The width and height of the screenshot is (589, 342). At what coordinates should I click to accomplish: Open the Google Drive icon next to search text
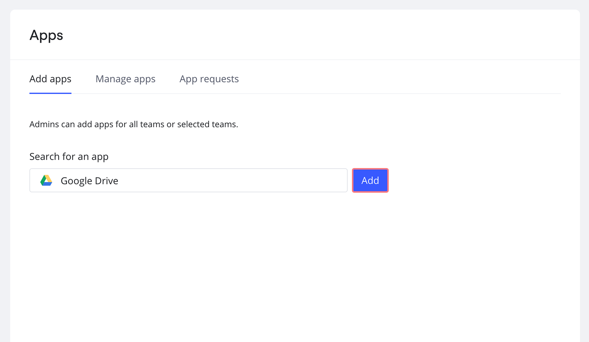click(x=46, y=180)
